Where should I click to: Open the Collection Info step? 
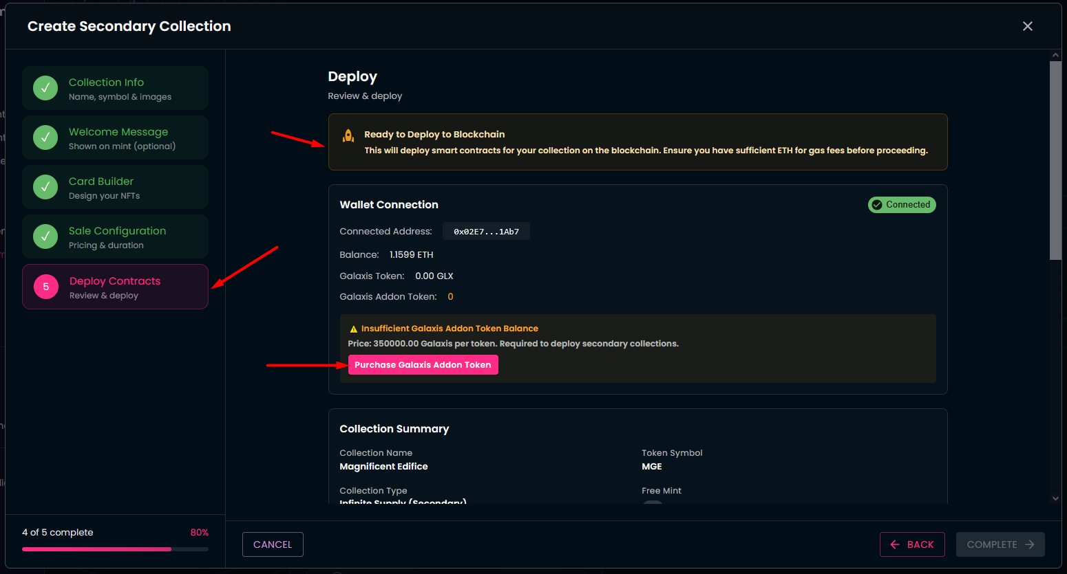click(x=115, y=88)
